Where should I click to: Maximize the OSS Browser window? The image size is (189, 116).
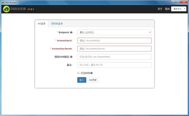tap(178, 2)
